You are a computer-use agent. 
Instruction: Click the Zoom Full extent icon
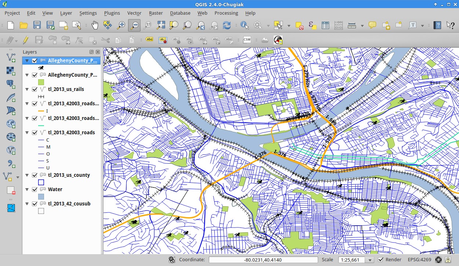click(161, 25)
